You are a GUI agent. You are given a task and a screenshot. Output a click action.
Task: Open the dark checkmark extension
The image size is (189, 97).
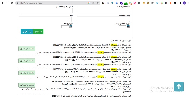(x=103, y=3)
